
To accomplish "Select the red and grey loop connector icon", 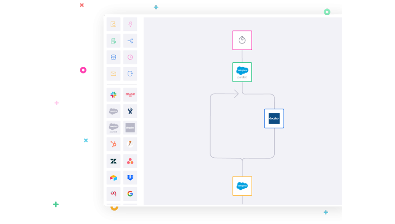I will click(x=114, y=194).
